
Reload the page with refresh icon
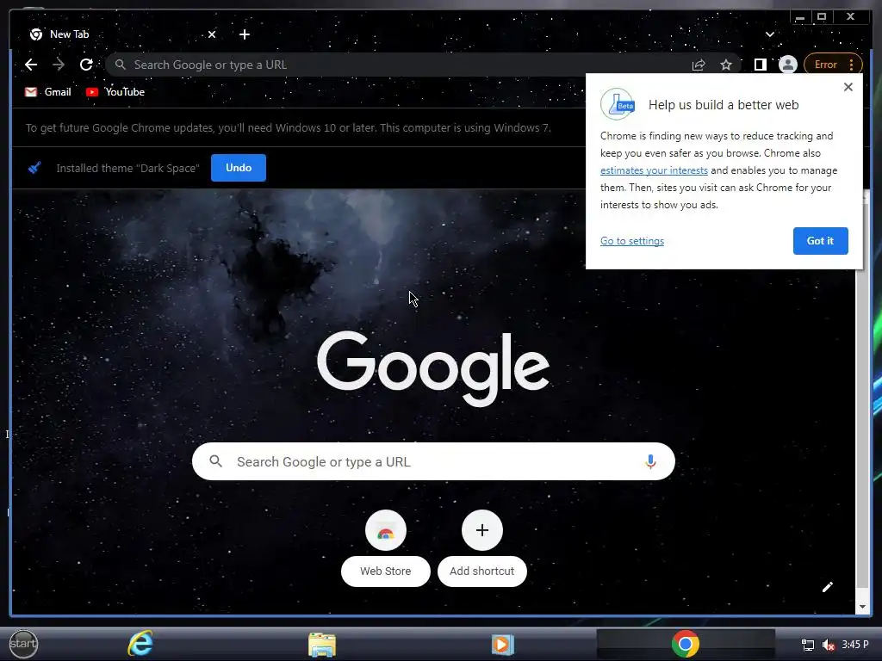click(x=86, y=65)
